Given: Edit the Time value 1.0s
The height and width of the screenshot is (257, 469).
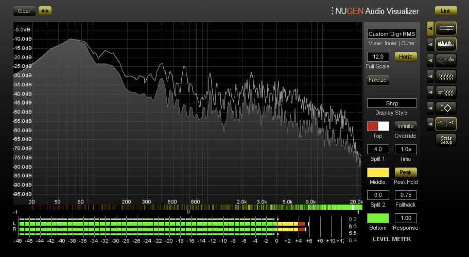Looking at the screenshot, I should (x=406, y=149).
